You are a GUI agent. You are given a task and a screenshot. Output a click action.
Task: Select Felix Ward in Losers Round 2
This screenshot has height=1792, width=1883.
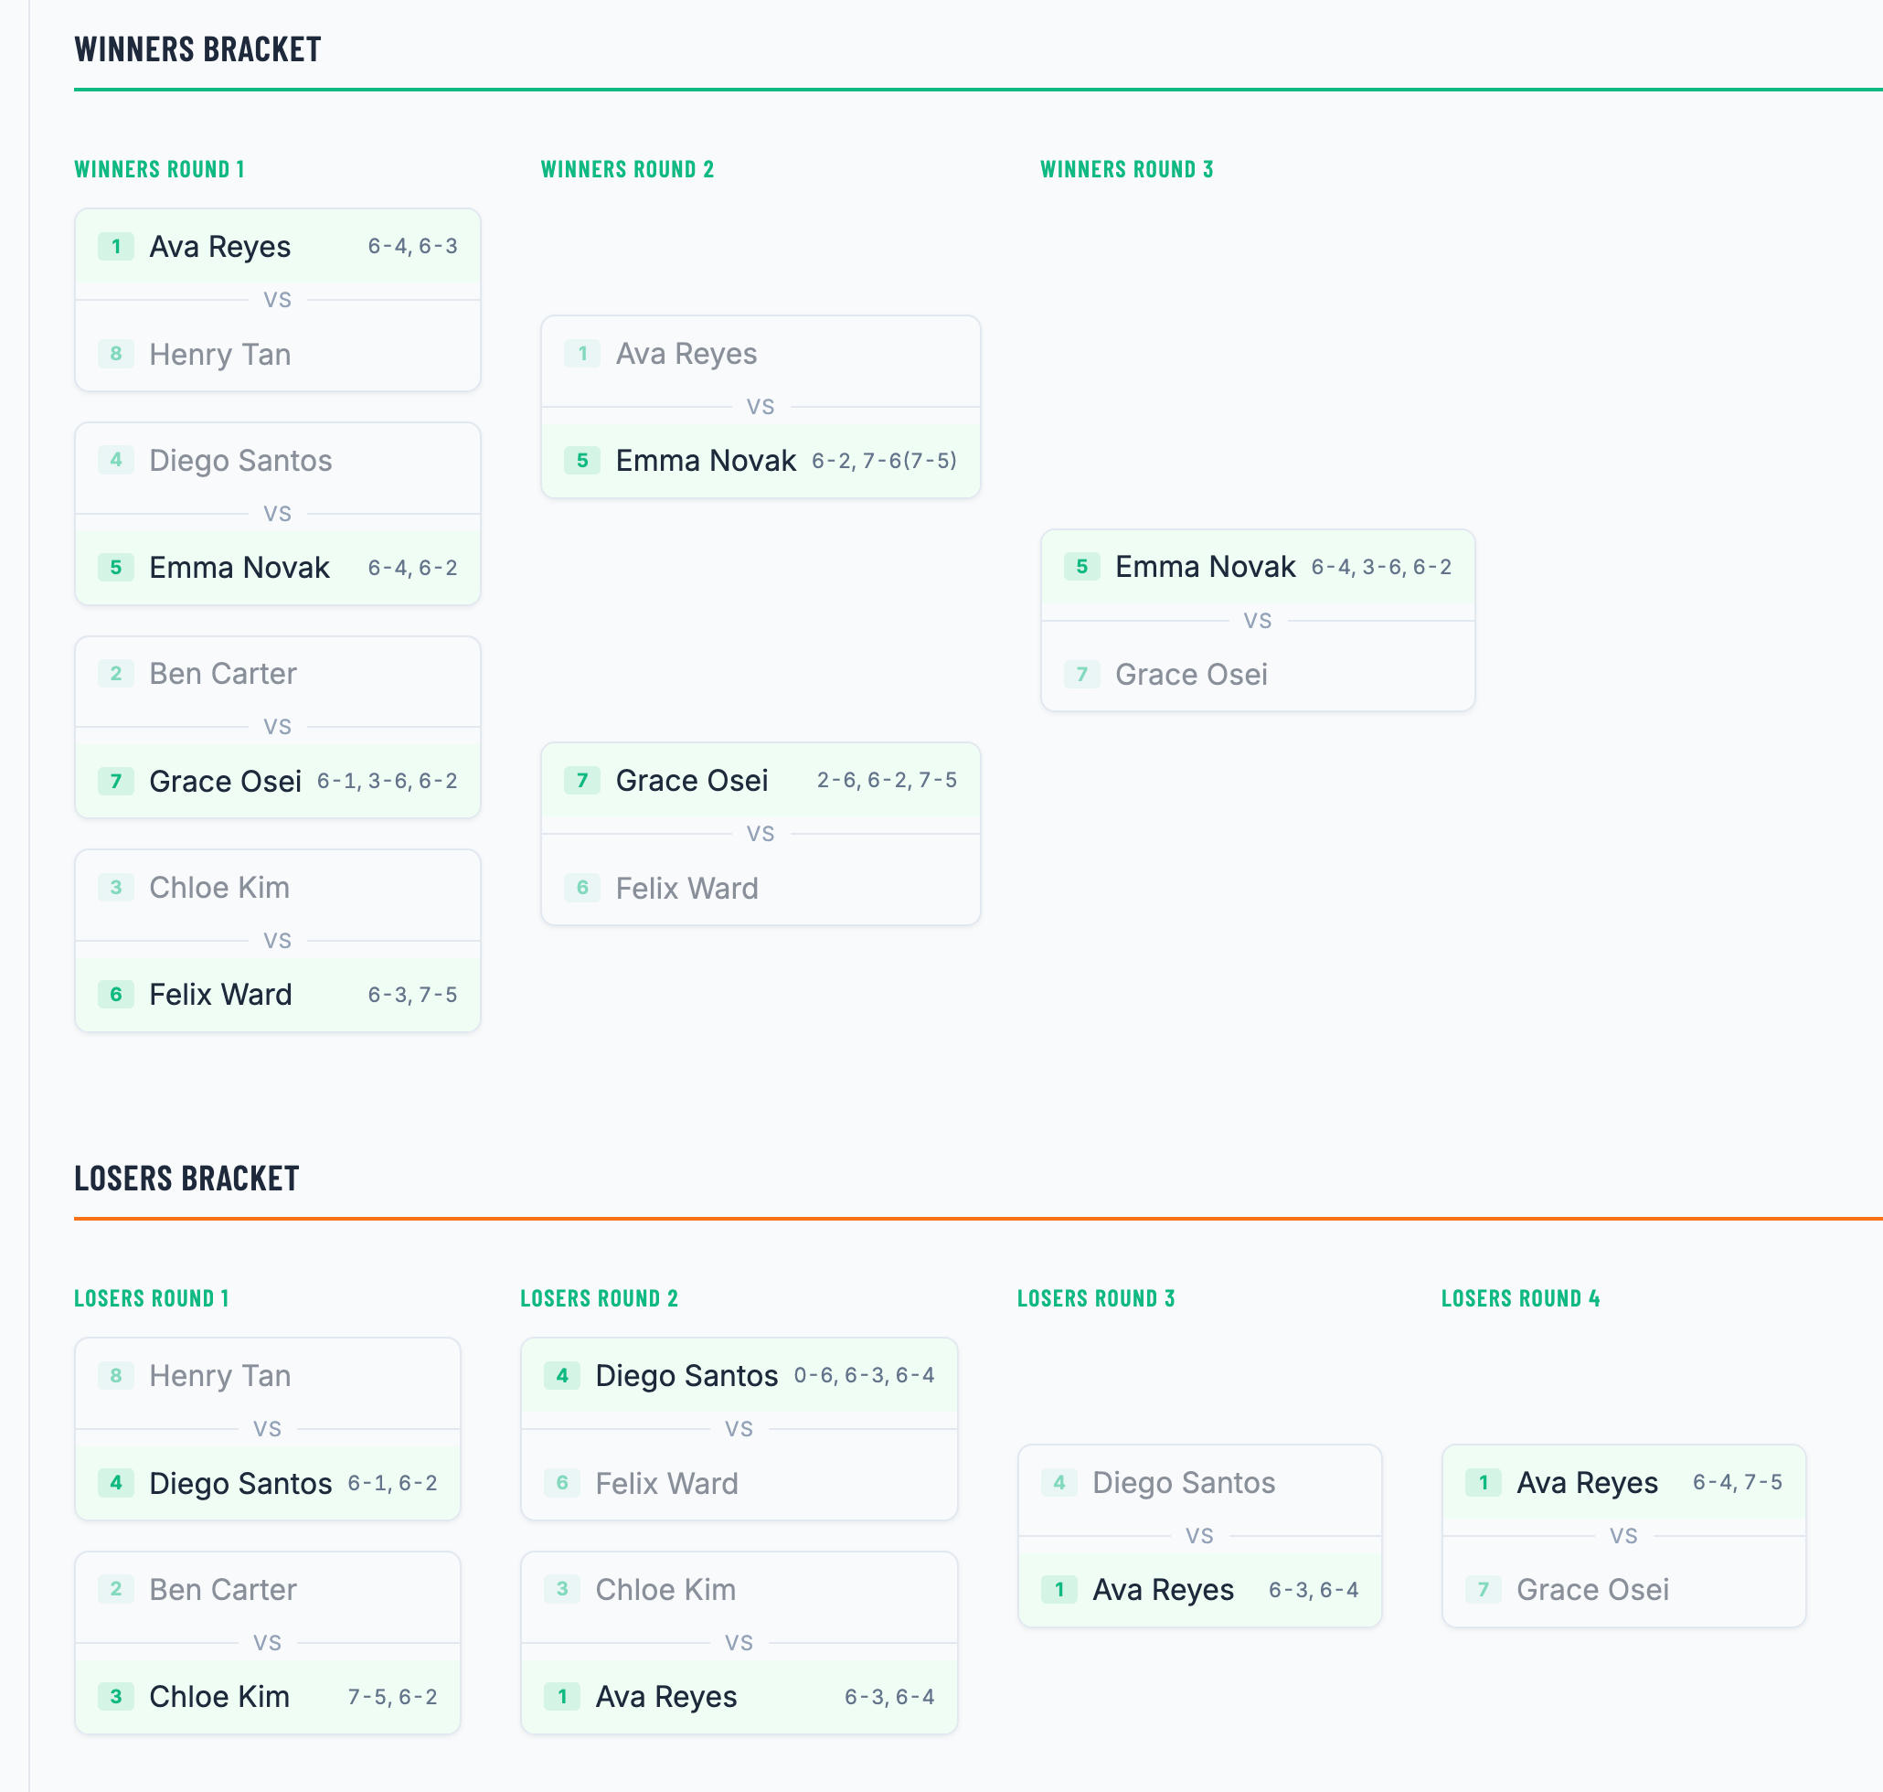click(x=739, y=1484)
